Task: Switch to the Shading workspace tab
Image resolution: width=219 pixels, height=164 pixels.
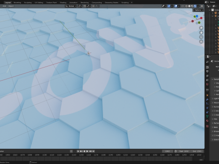Action: pyautogui.click(x=63, y=2)
